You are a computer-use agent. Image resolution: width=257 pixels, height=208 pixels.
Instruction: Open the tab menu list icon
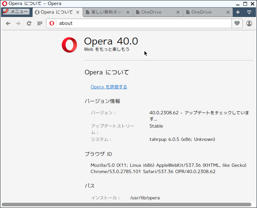[x=249, y=12]
